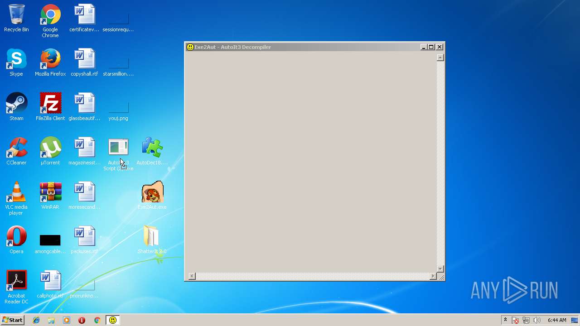Screen dimensions: 580x326
Task: Open the ShatterIt 2.0 folder
Action: (152, 240)
